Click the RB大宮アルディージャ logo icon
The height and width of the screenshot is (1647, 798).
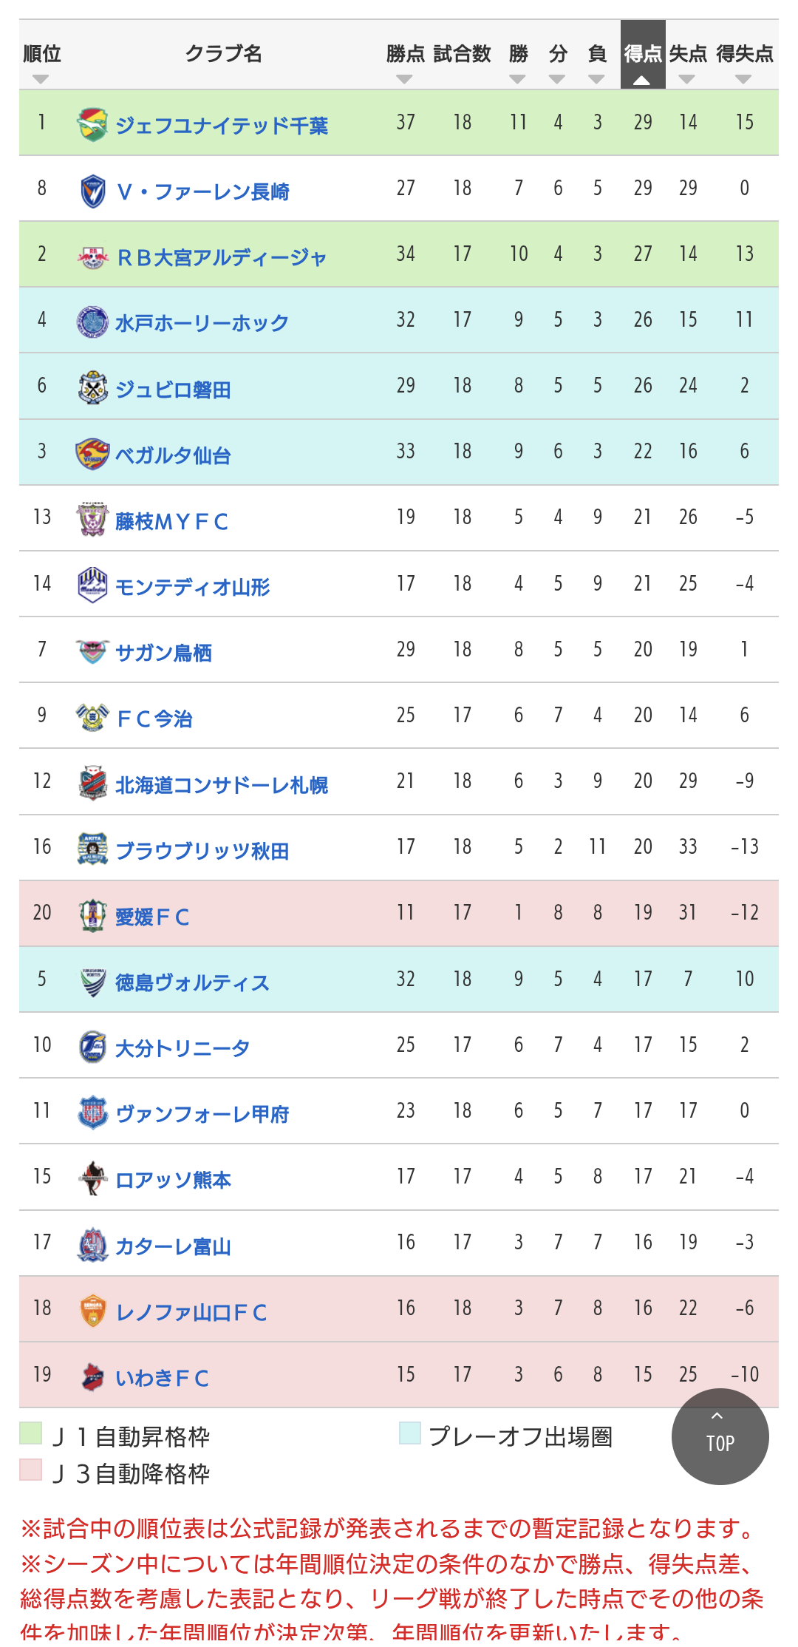tap(92, 257)
